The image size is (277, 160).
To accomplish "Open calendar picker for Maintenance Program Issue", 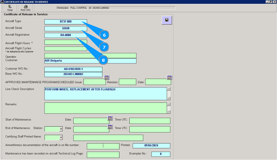I will (106, 77).
